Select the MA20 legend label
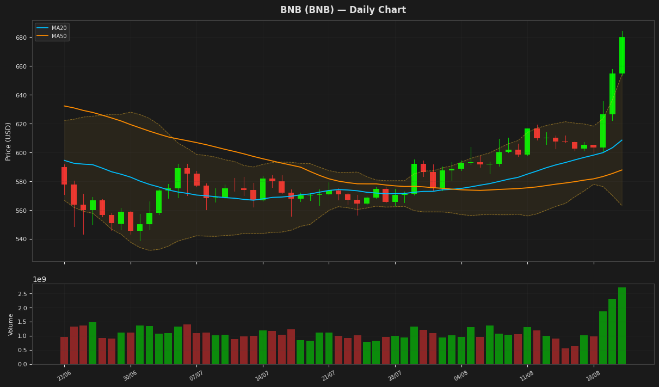This screenshot has width=659, height=387. [59, 28]
